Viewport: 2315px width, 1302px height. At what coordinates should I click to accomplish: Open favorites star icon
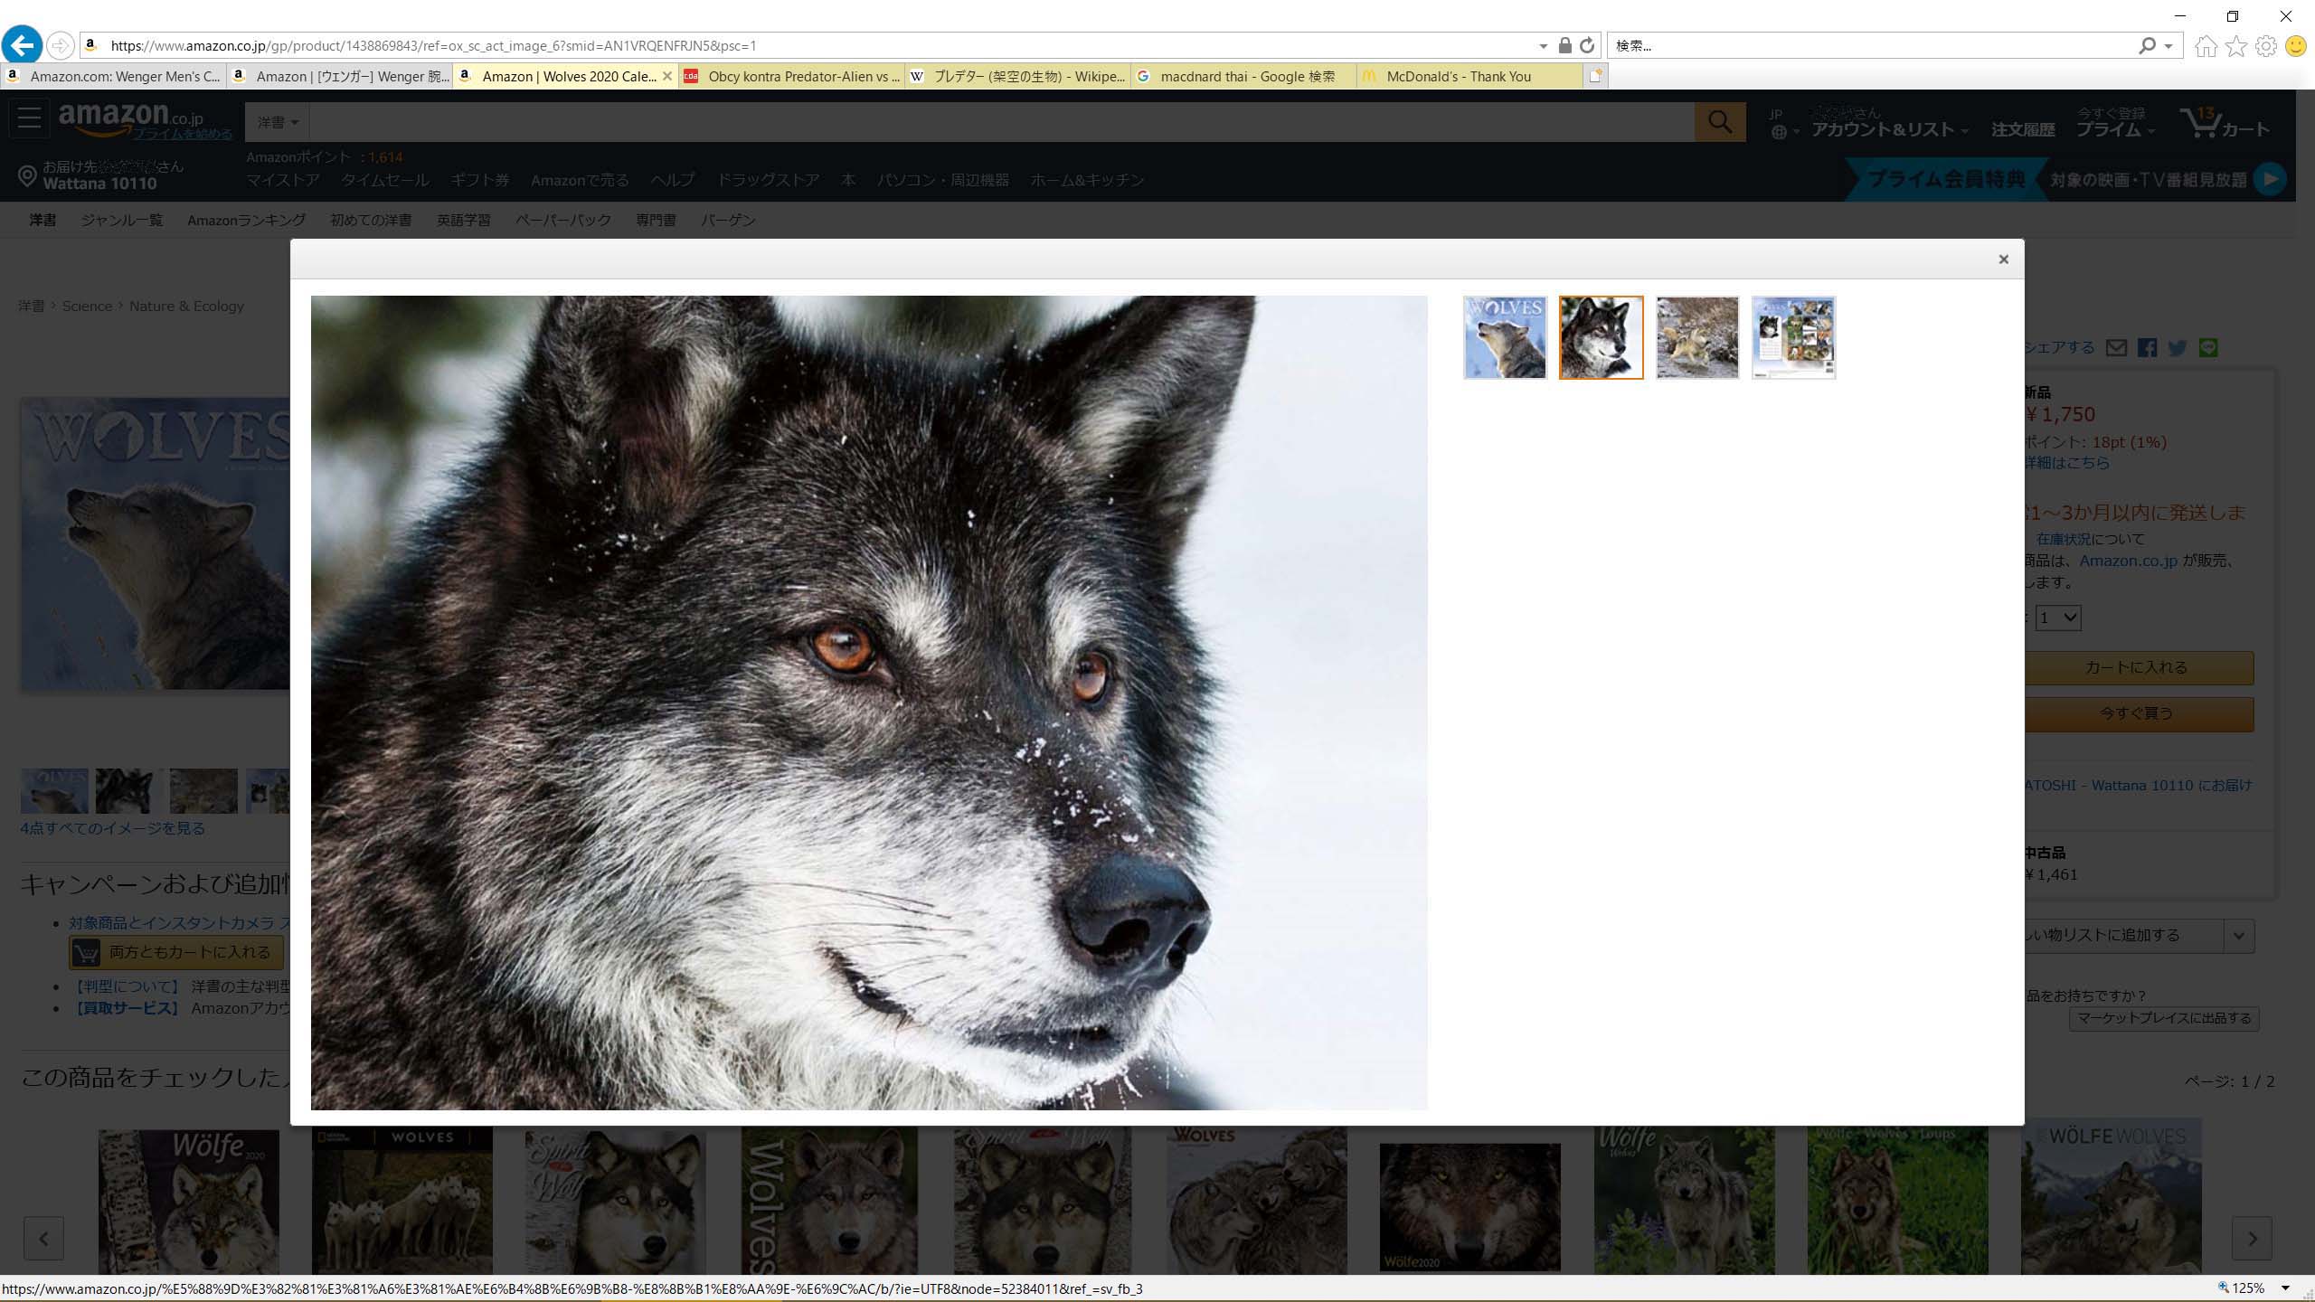(x=2236, y=46)
